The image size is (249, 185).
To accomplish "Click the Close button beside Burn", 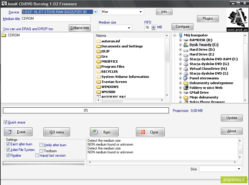I will tap(150, 132).
